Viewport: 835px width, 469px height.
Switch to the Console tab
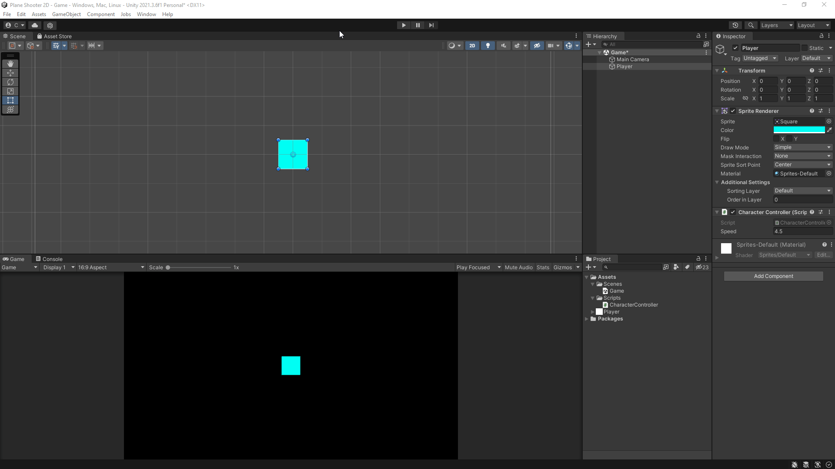pos(53,259)
